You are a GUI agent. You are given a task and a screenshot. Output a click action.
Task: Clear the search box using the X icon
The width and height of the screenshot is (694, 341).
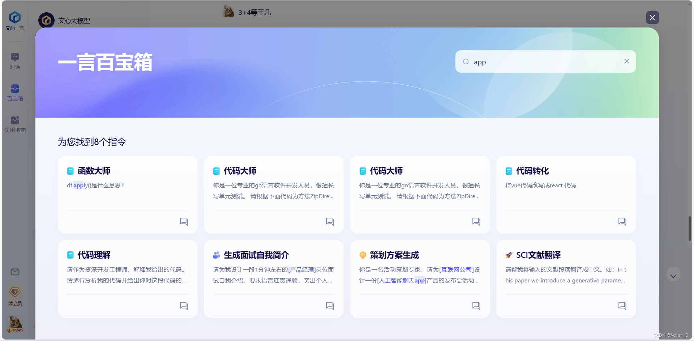(626, 61)
